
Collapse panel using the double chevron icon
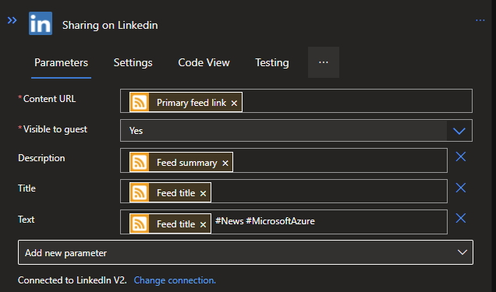click(x=12, y=20)
